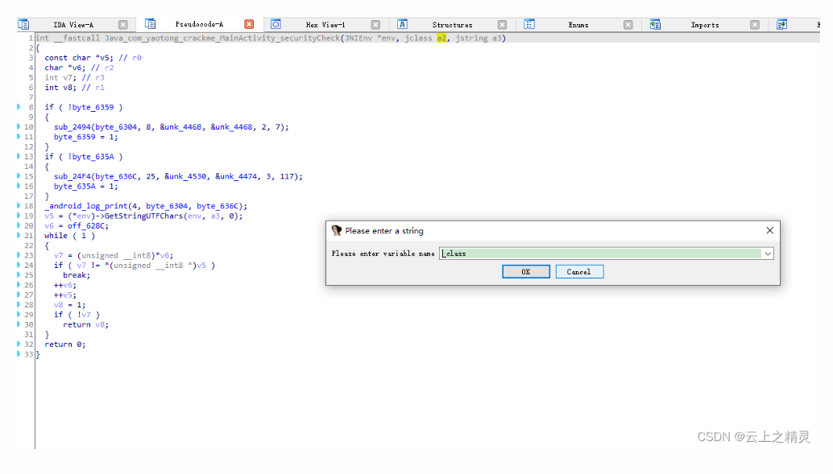
Task: Toggle the breakpoint dot on line 23
Action: tap(19, 255)
